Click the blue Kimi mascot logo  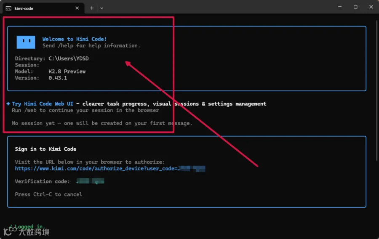(x=26, y=42)
